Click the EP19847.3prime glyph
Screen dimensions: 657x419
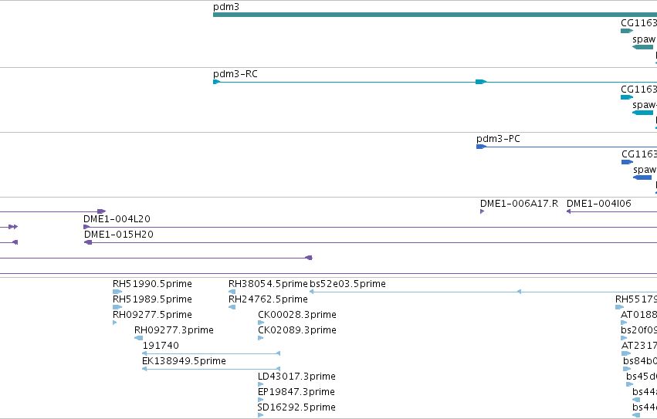[x=261, y=400]
